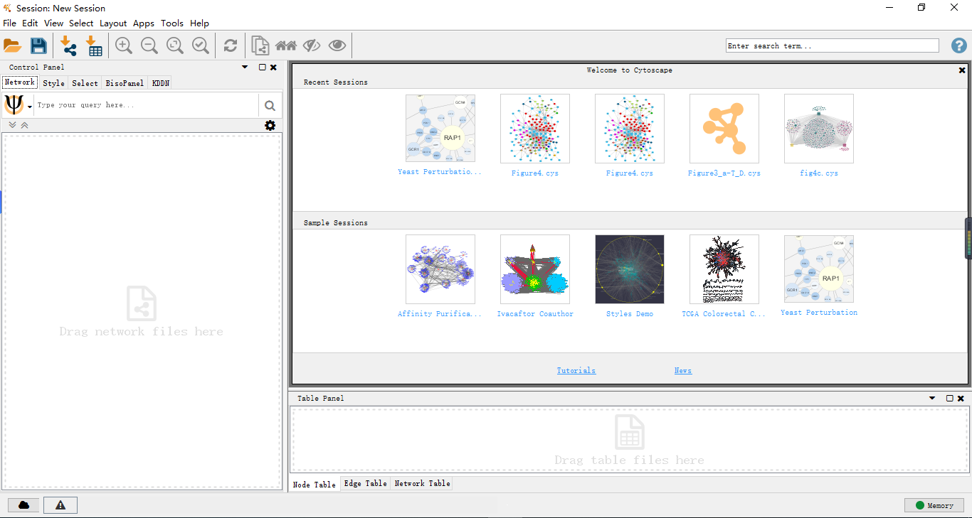972x518 pixels.
Task: Select the Node Table tab
Action: [x=315, y=484]
